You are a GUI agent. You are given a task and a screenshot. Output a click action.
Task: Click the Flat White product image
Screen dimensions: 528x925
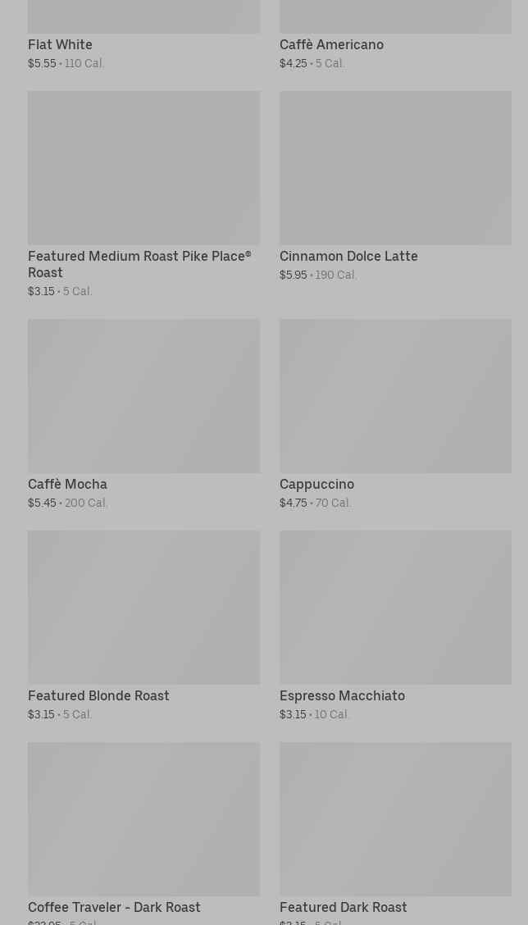143,16
